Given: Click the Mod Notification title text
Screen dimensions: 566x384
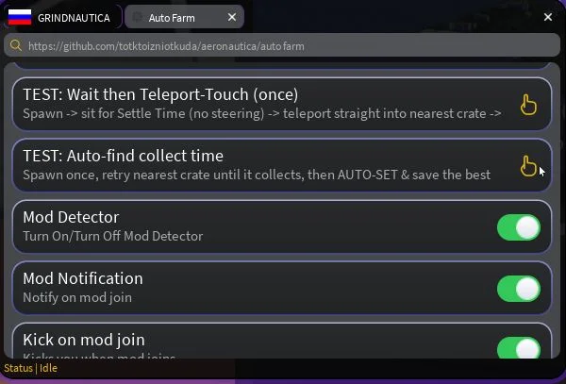Looking at the screenshot, I should [x=83, y=278].
